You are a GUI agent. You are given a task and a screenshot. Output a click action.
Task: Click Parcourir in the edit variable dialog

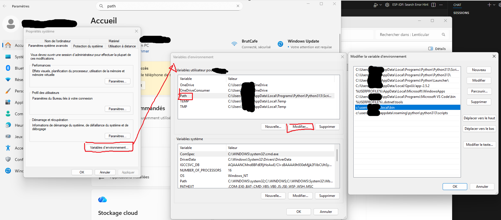coord(479,91)
